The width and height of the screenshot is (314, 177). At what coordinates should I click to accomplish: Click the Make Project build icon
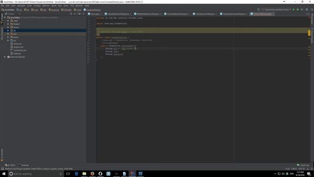click(x=258, y=10)
